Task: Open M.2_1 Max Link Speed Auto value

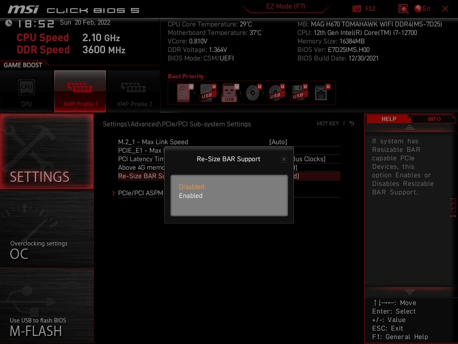Action: tap(278, 142)
